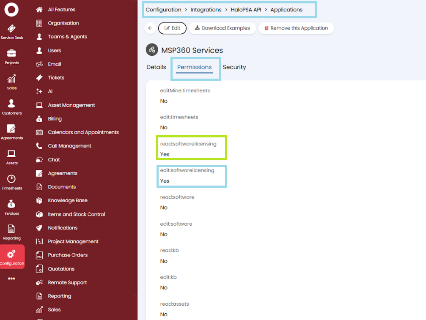This screenshot has width=426, height=320.
Task: Show more modules via the ellipsis icon
Action: tap(11, 279)
